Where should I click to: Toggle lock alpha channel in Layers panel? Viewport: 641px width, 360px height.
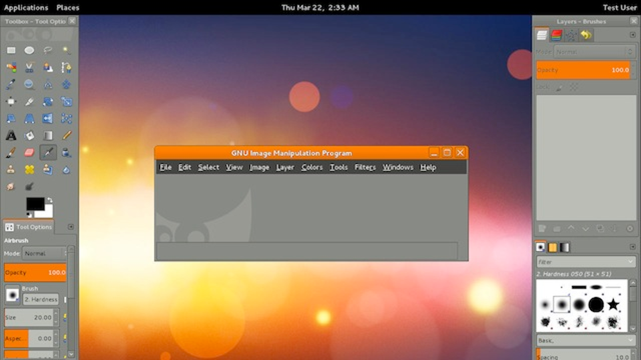click(x=574, y=87)
